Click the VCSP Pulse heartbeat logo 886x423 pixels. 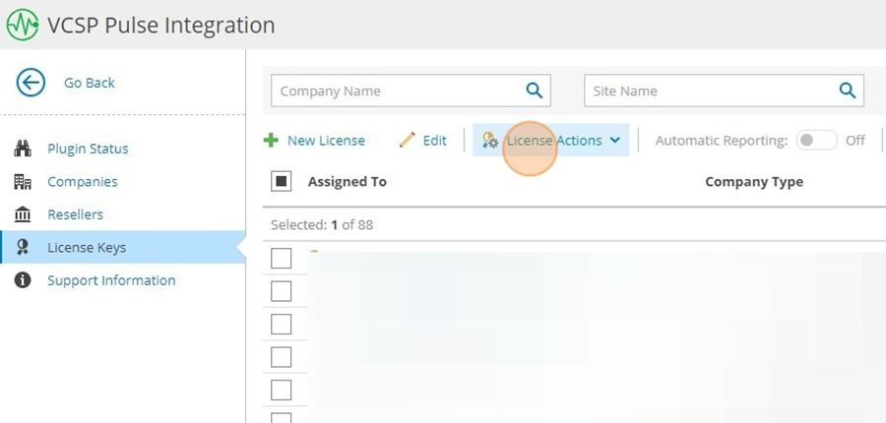(x=23, y=25)
